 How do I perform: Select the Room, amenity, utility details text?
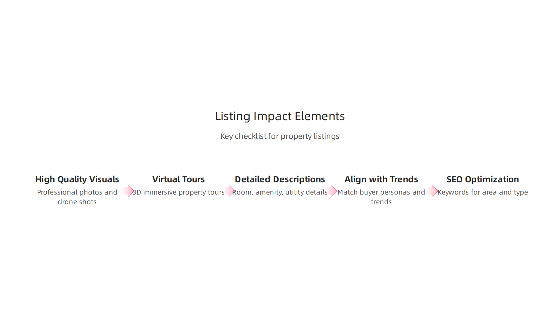280,192
